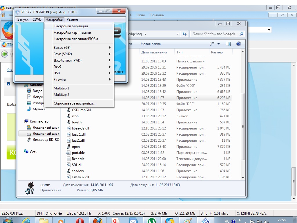
Task: Expand the Dev9 submenu
Action: [x=79, y=67]
